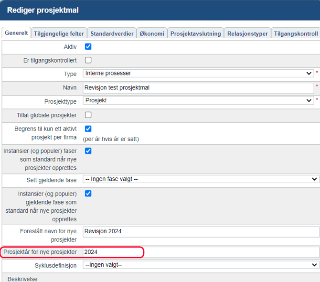The width and height of the screenshot is (320, 282).
Task: Go to the Standardverdier tab
Action: 111,33
